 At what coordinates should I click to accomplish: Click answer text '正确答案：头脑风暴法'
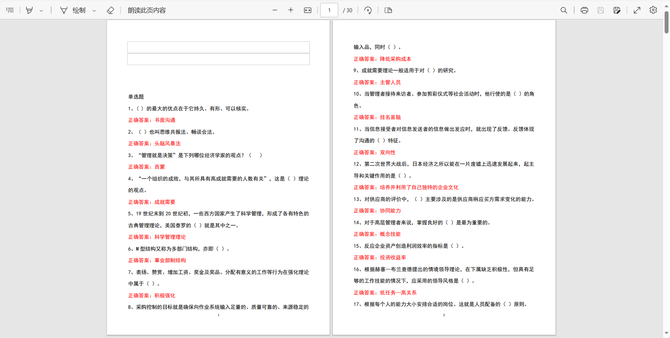point(155,143)
